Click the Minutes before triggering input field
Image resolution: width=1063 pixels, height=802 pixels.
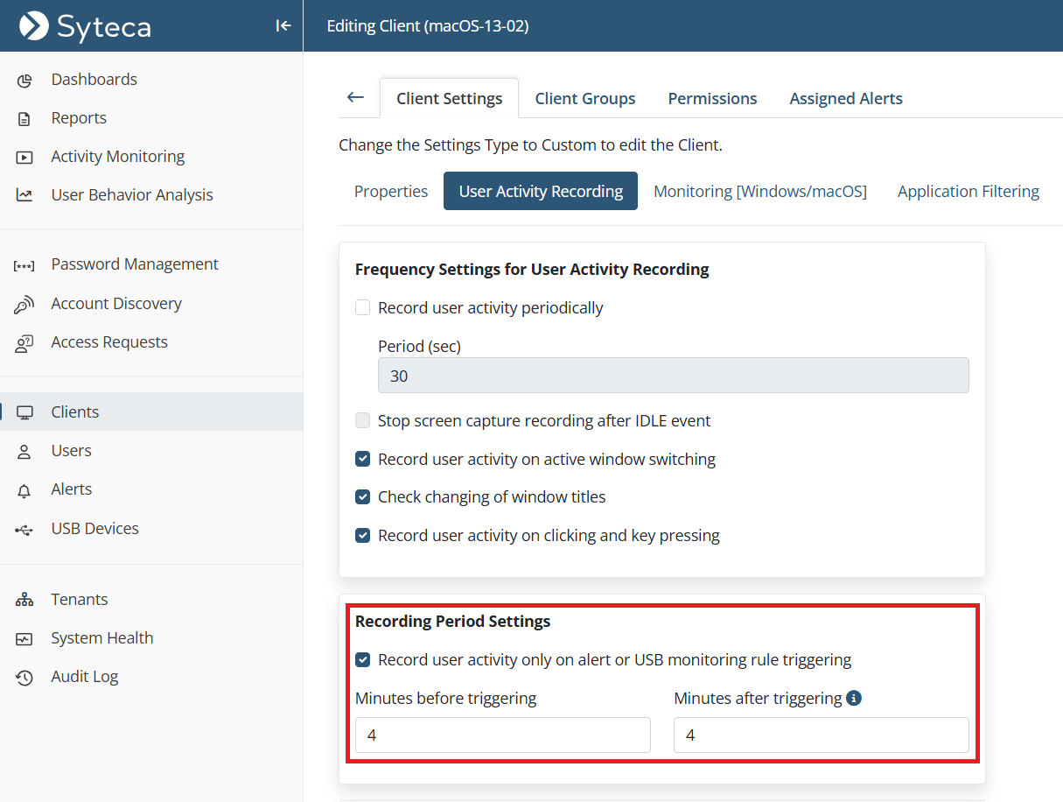502,735
